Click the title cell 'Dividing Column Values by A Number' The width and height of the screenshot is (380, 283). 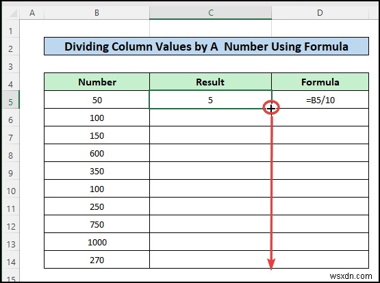[206, 46]
